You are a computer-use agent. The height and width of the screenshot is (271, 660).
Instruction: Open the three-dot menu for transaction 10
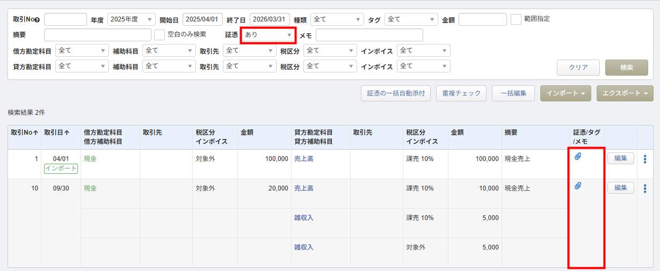coord(645,188)
